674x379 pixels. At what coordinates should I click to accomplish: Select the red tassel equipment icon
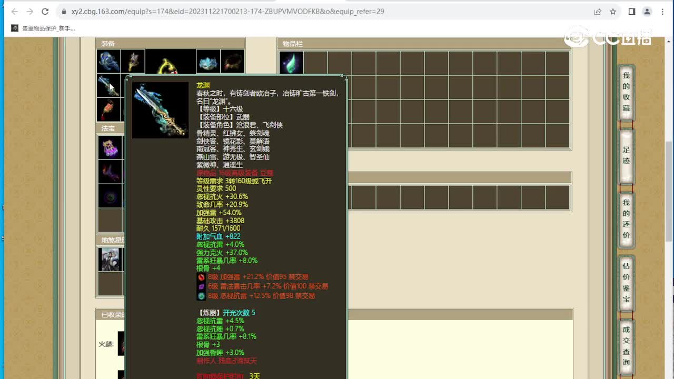coord(108,110)
